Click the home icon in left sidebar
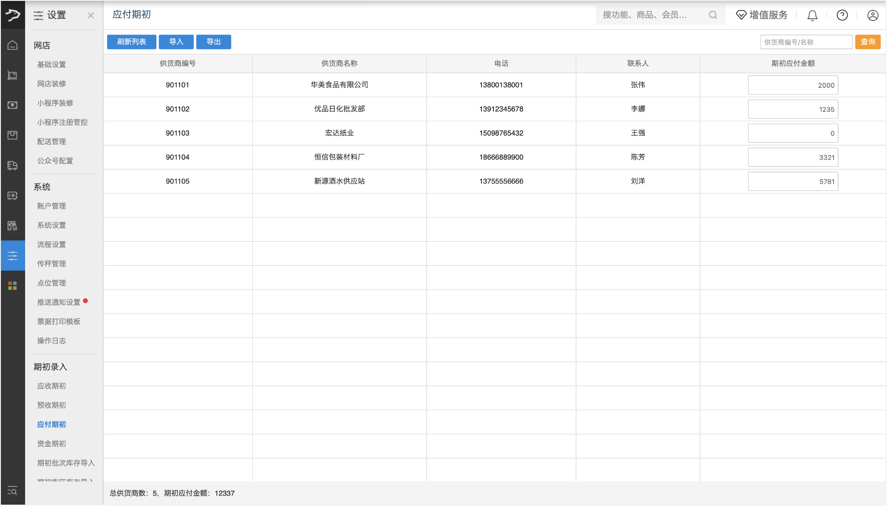Screen dimensions: 887x506 tap(13, 45)
